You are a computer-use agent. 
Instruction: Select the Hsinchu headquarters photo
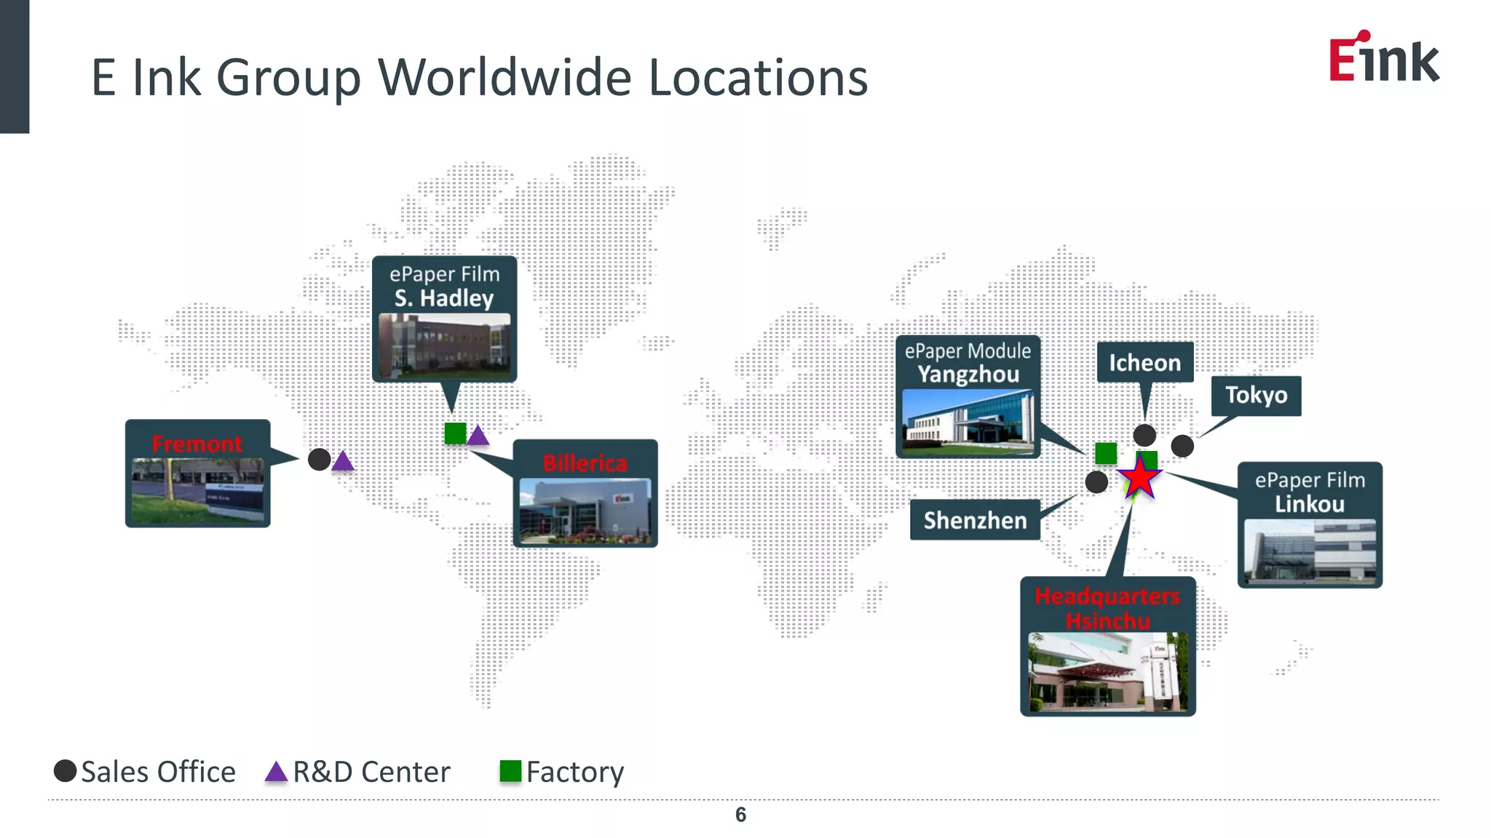(x=1107, y=671)
